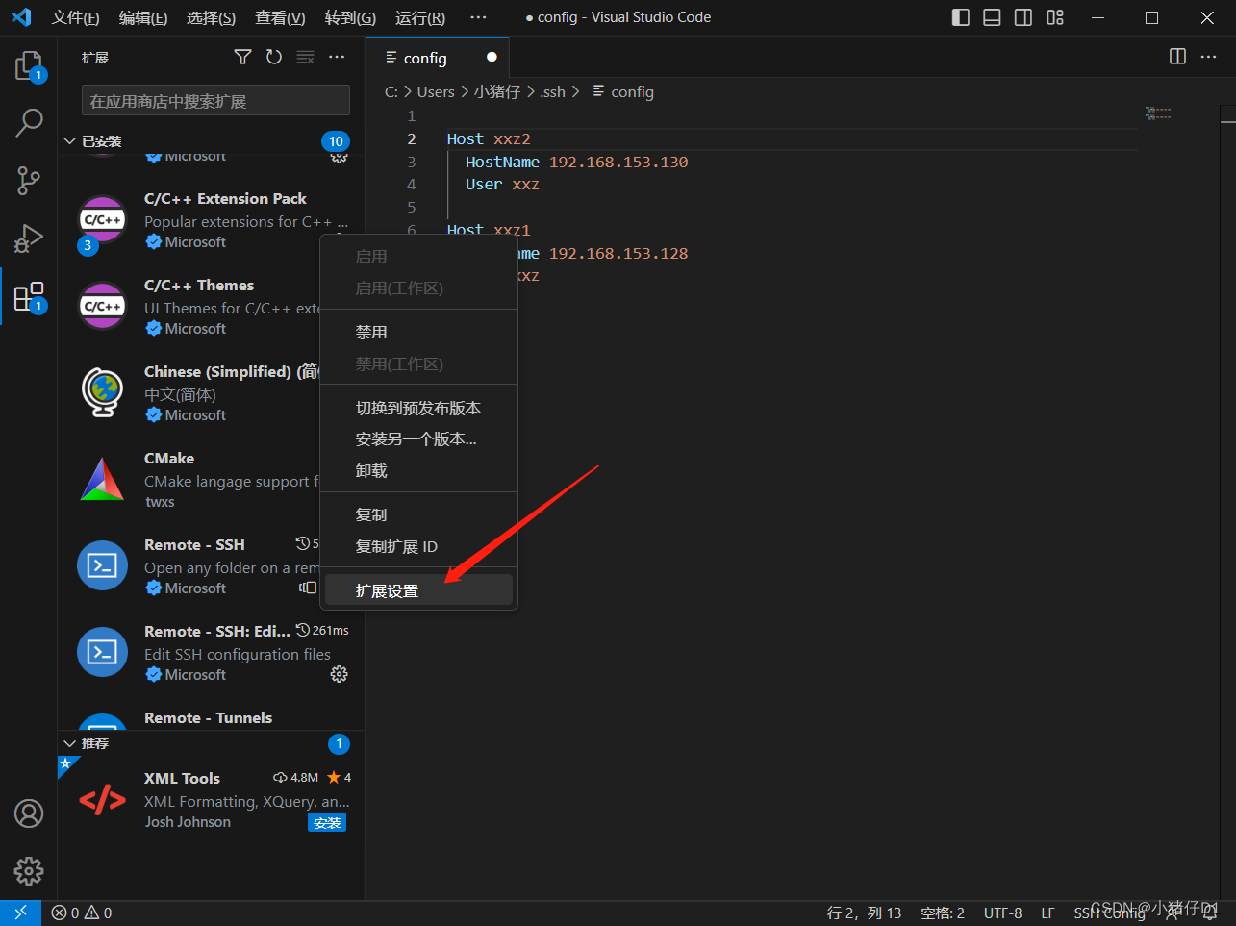The image size is (1236, 926).
Task: Click config in the breadcrumb
Action: 632,91
